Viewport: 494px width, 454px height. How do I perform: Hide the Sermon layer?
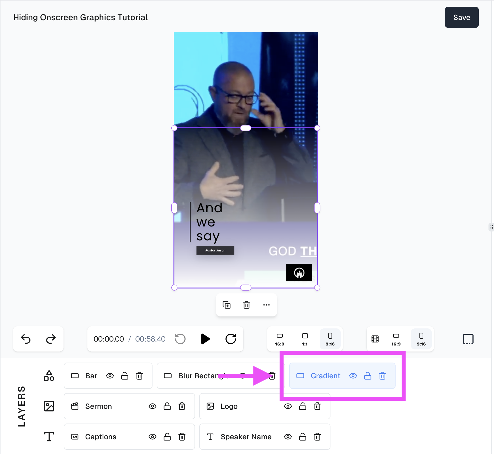point(153,406)
